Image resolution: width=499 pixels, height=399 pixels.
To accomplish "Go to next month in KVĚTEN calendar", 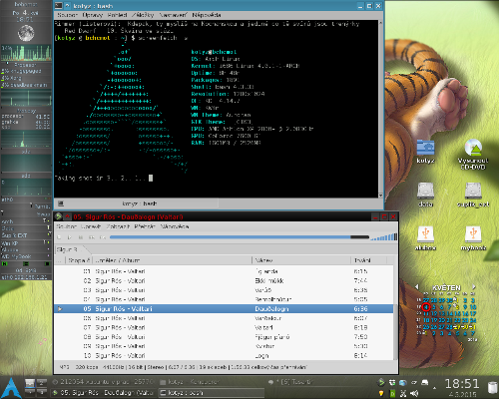I will point(474,287).
